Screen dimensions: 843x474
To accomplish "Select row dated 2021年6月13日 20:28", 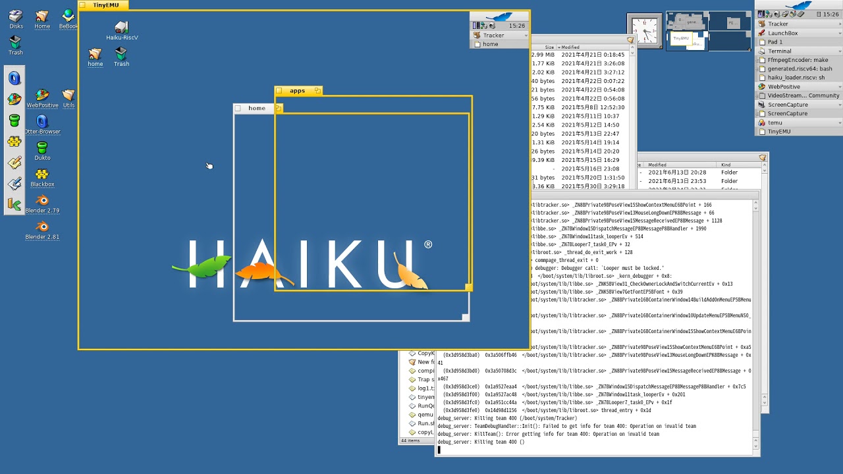I will [698, 172].
